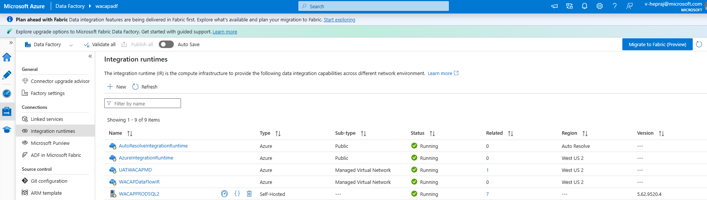Open the Learning center graduation cap icon

[x=7, y=129]
